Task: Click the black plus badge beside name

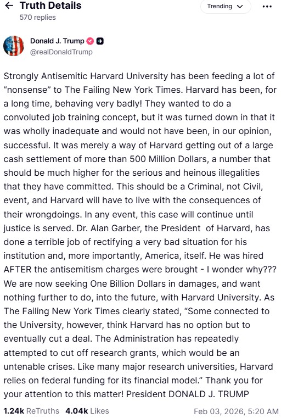Action: click(x=100, y=41)
